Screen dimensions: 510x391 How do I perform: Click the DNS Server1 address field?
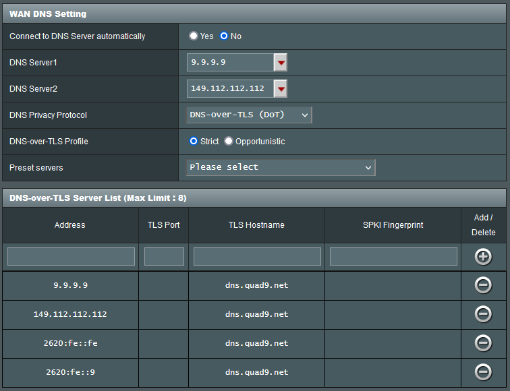click(x=230, y=63)
